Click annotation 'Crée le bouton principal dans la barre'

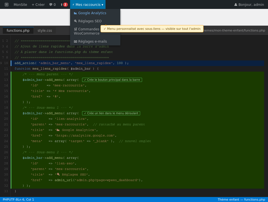[x=112, y=80]
